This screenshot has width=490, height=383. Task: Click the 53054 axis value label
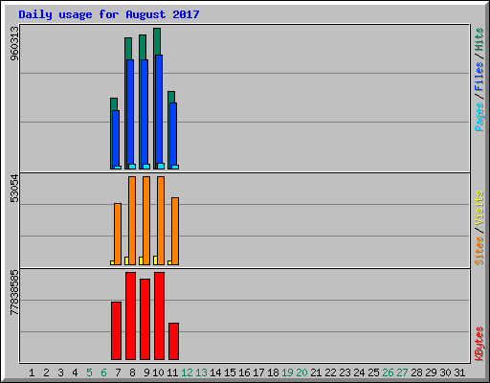point(14,189)
